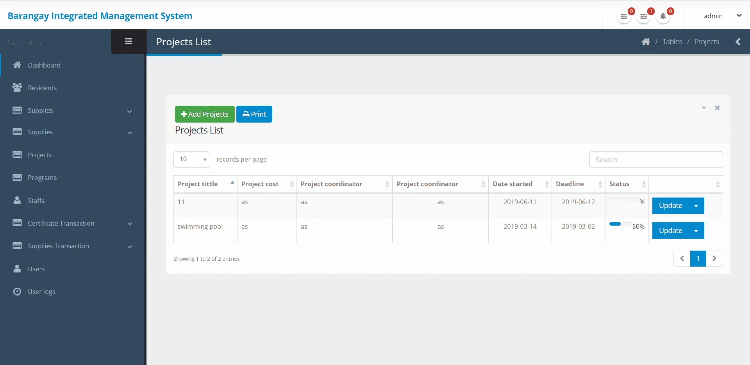Click the 50% progress bar for swimming pool
The image size is (750, 365).
click(620, 224)
